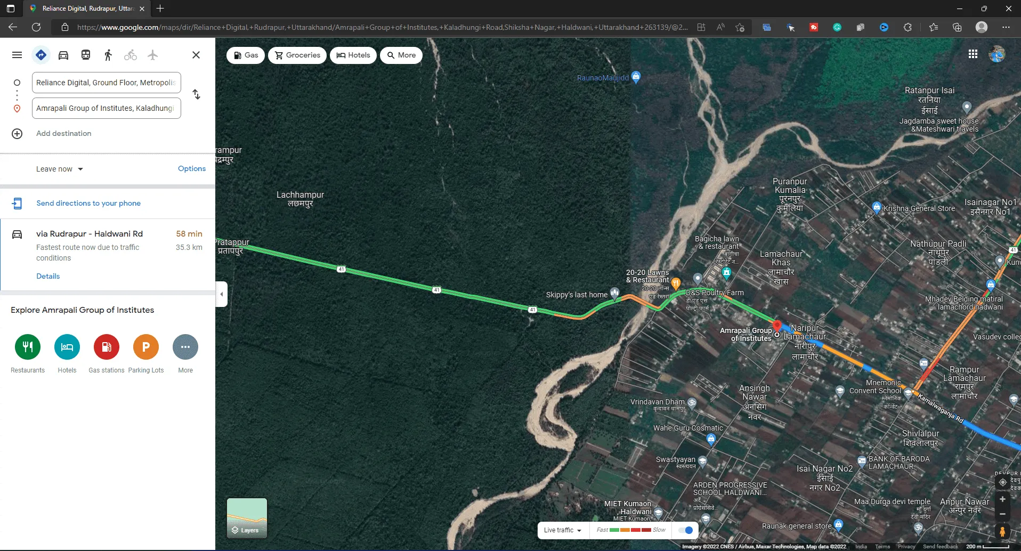Click Add destination

coord(63,133)
